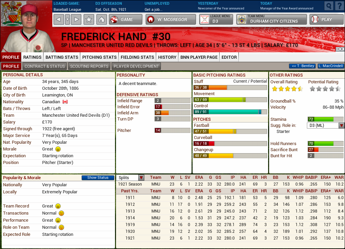Click the Stuff 36 / 38 rating bar

[x=230, y=87]
